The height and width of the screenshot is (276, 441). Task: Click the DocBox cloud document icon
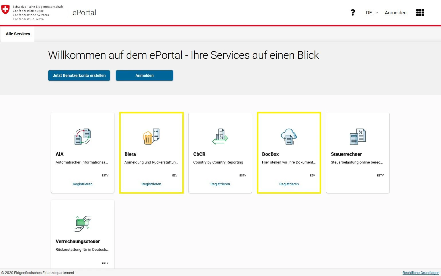289,137
